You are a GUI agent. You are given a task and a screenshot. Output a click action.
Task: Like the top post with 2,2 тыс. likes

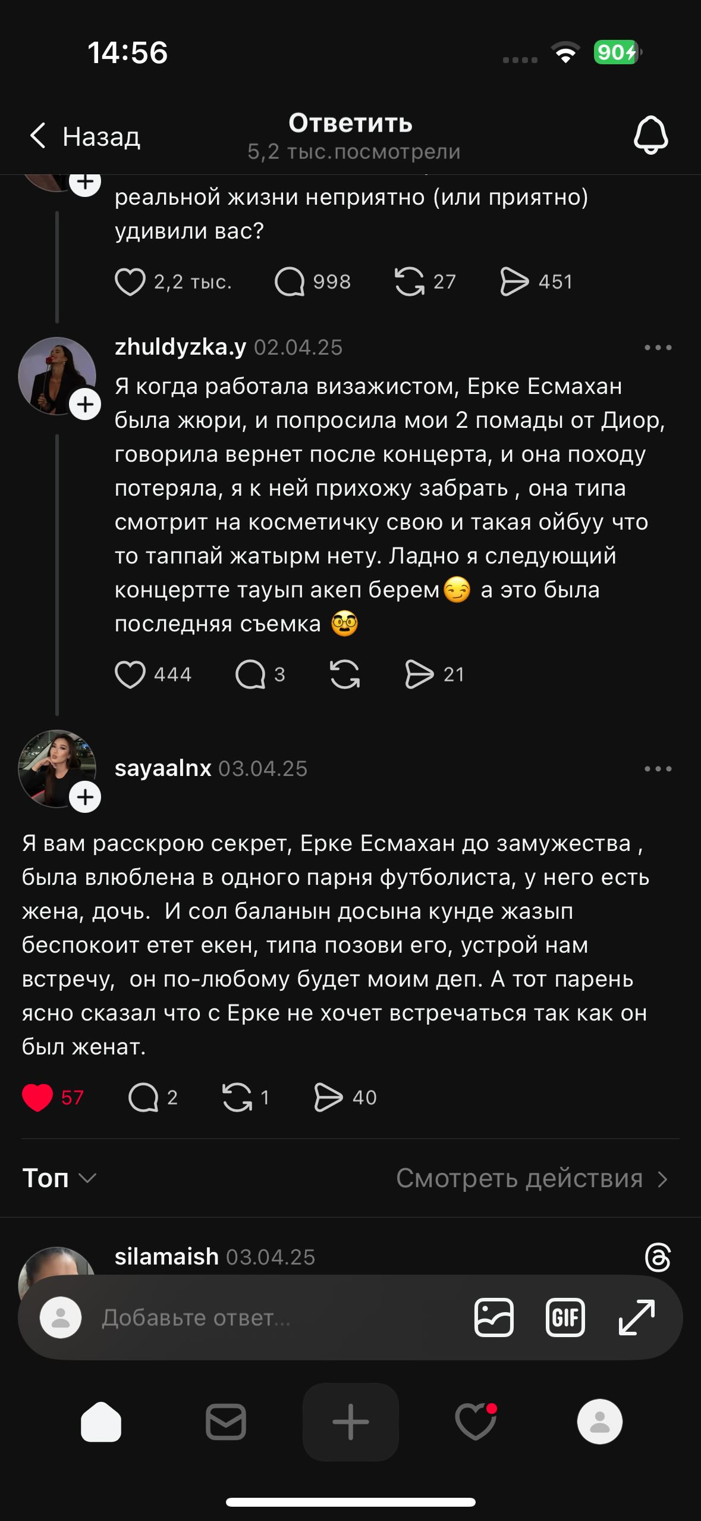(x=130, y=281)
